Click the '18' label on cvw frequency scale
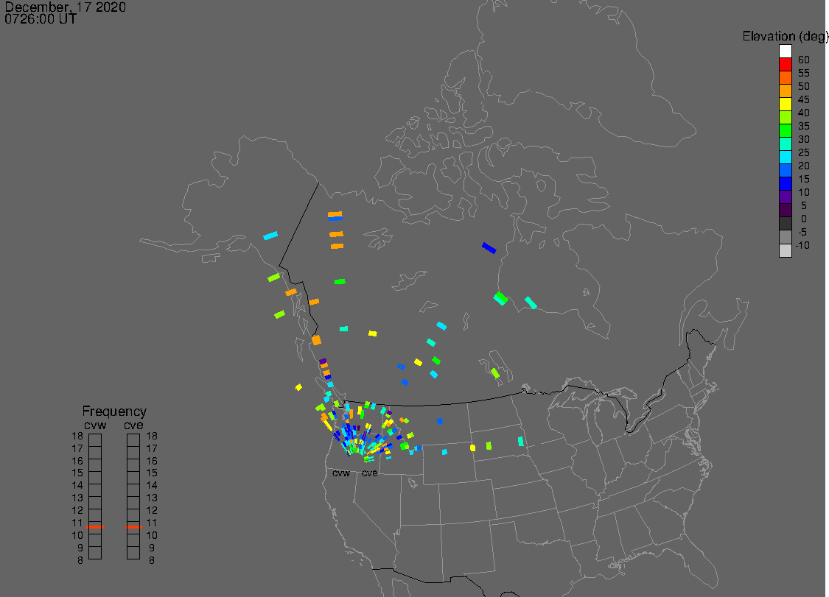The image size is (829, 597). coord(77,436)
